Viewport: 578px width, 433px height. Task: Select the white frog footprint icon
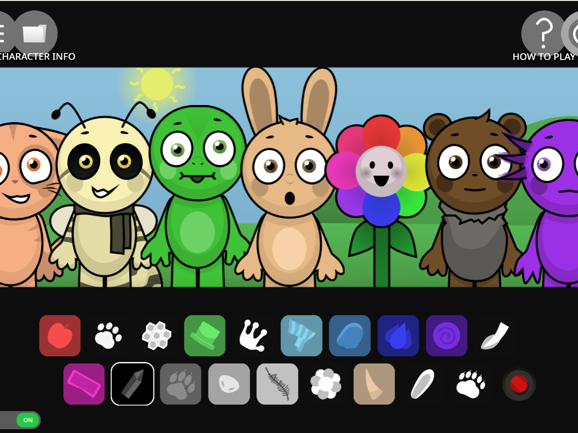253,336
